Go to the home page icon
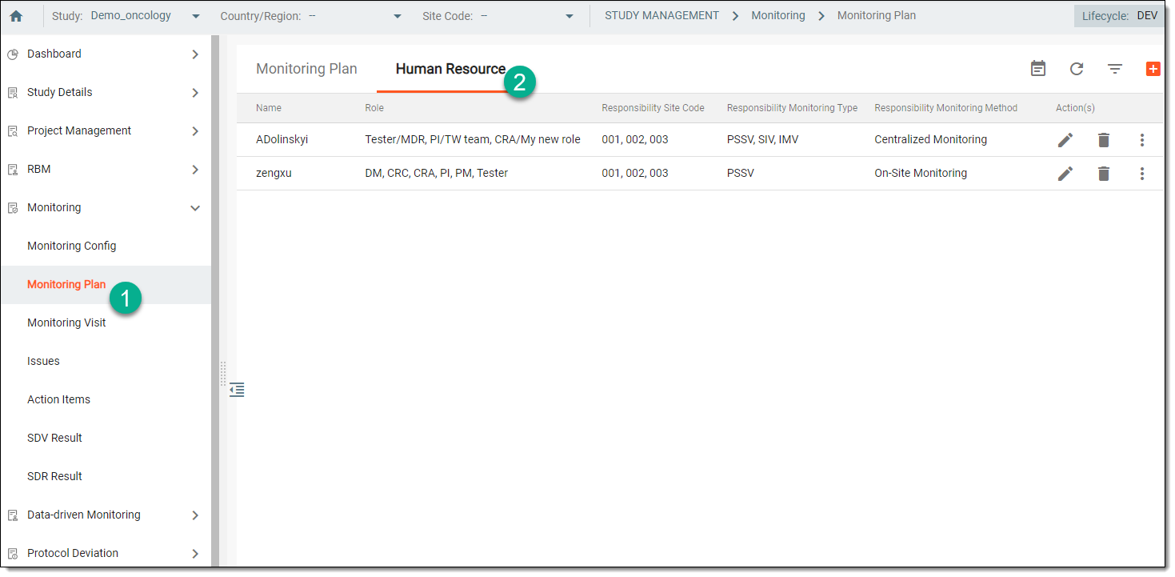 point(16,16)
